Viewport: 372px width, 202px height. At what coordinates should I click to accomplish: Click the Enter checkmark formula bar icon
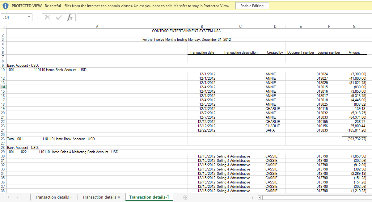pos(59,18)
